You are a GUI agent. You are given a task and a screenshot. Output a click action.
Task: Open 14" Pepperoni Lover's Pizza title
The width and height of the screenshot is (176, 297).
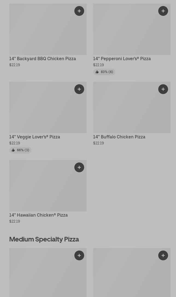tap(122, 59)
